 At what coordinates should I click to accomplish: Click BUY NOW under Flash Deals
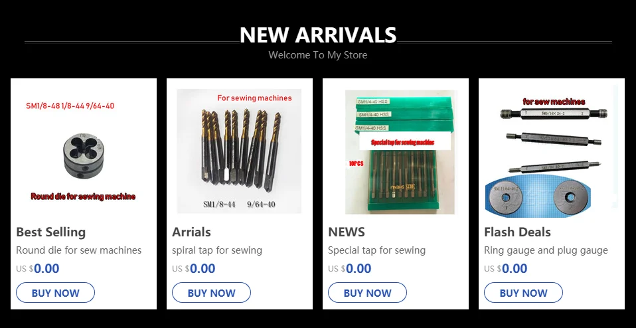pyautogui.click(x=523, y=293)
